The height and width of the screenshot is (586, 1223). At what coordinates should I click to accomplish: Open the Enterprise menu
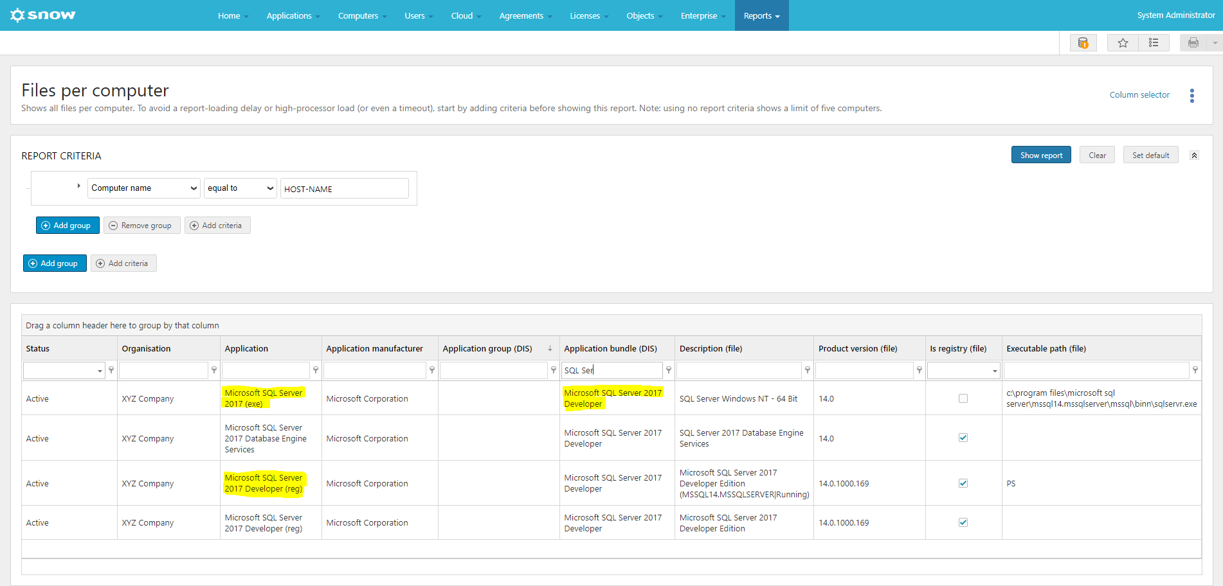(703, 15)
